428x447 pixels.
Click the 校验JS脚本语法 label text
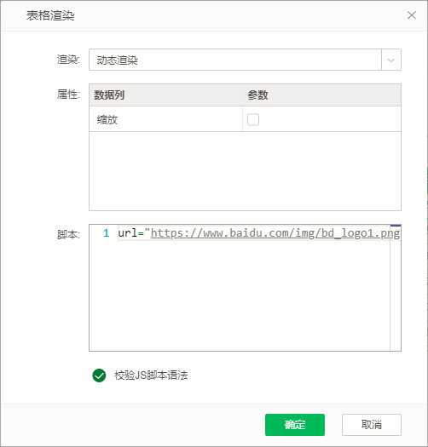coord(151,375)
